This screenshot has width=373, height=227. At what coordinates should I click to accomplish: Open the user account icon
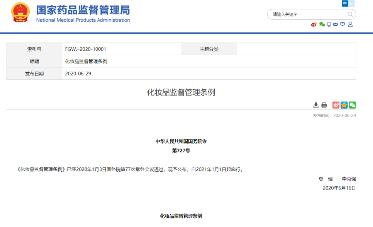(350, 24)
